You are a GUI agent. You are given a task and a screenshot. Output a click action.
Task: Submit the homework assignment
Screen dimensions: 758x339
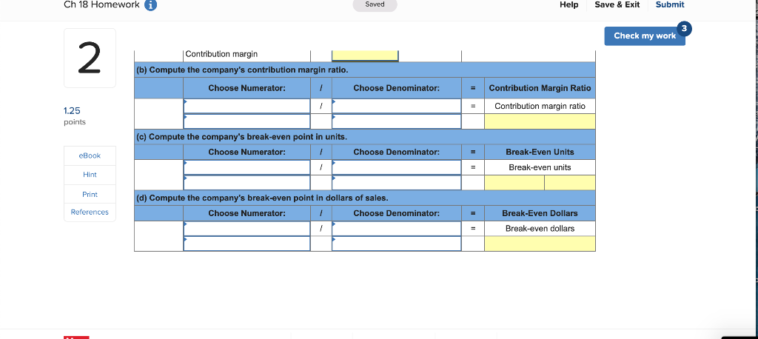[x=669, y=4]
